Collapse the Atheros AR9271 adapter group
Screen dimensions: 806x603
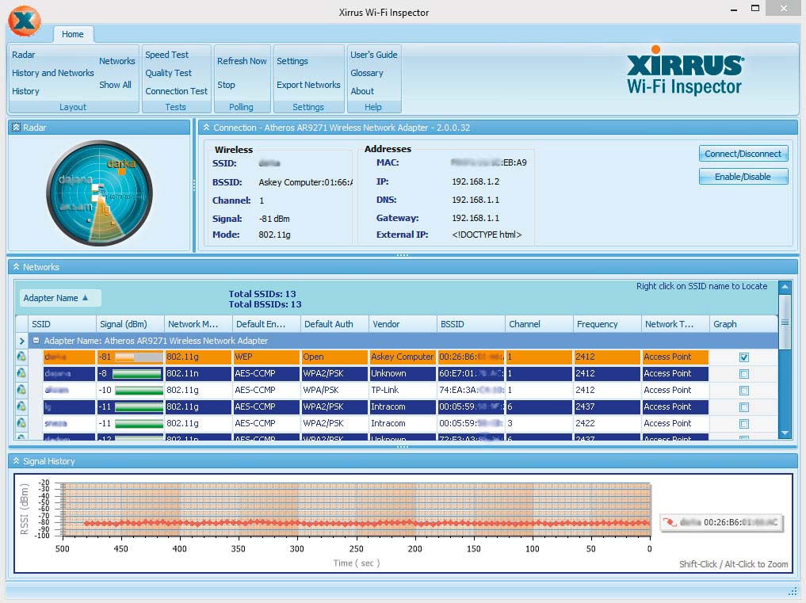coord(36,340)
